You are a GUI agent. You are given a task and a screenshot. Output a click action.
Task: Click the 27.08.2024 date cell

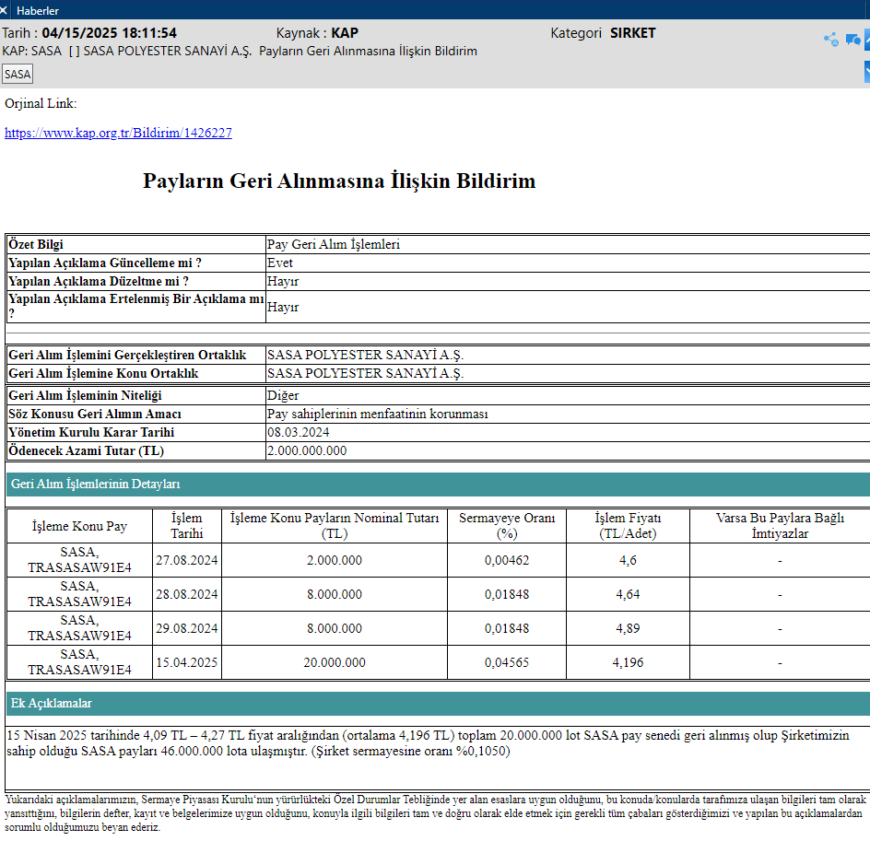click(x=186, y=560)
